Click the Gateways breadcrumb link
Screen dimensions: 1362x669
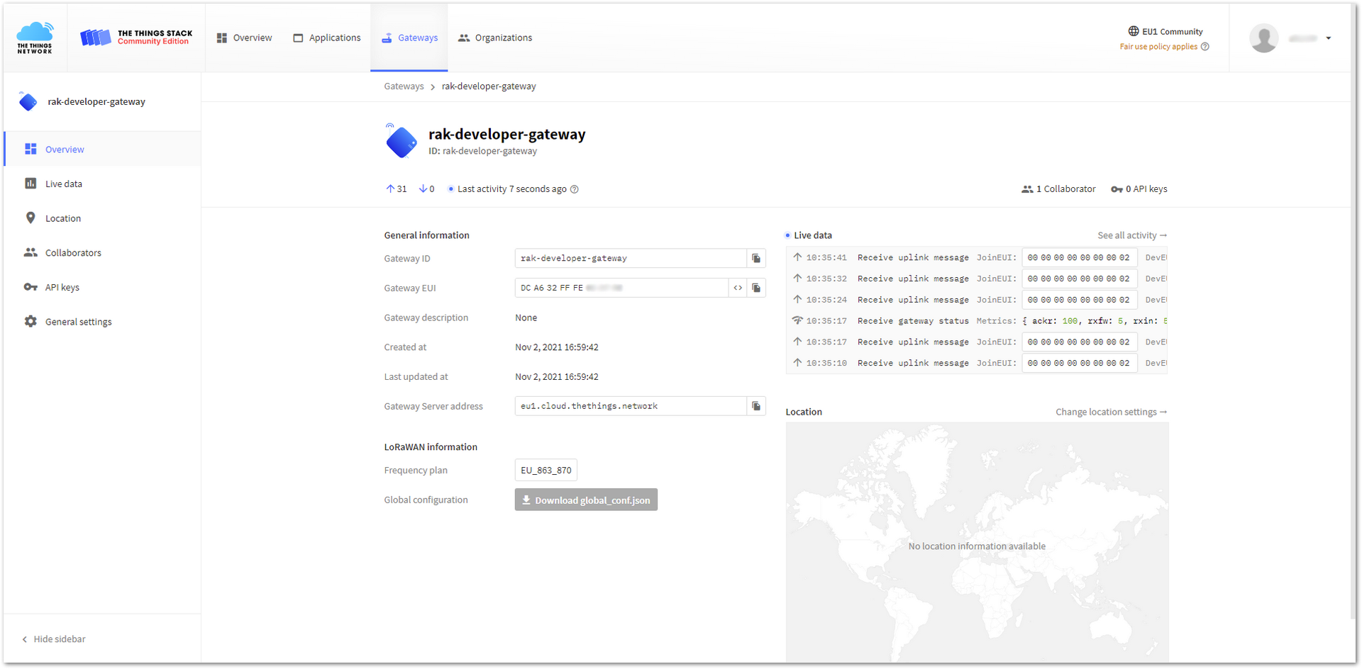click(x=404, y=86)
